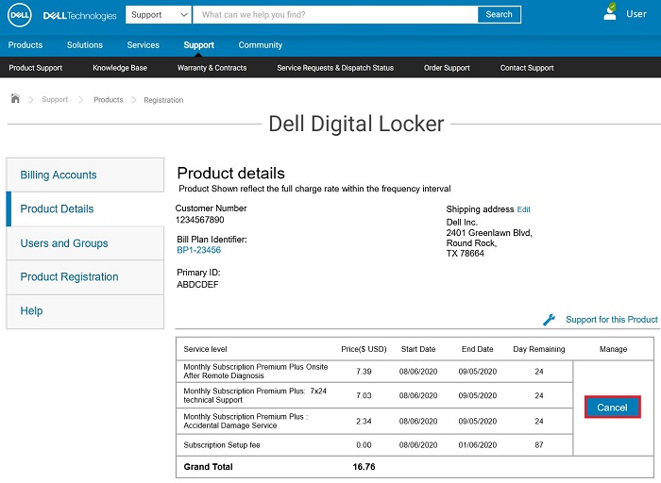Open the User profile icon
The width and height of the screenshot is (661, 483).
(610, 11)
